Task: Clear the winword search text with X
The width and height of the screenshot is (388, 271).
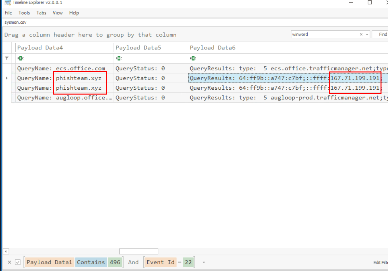Action: click(361, 34)
